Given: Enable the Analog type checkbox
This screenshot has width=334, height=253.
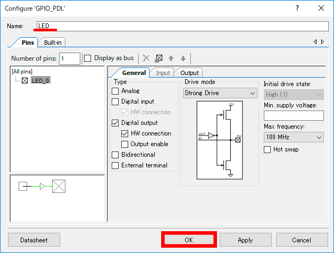Looking at the screenshot, I should click(115, 91).
